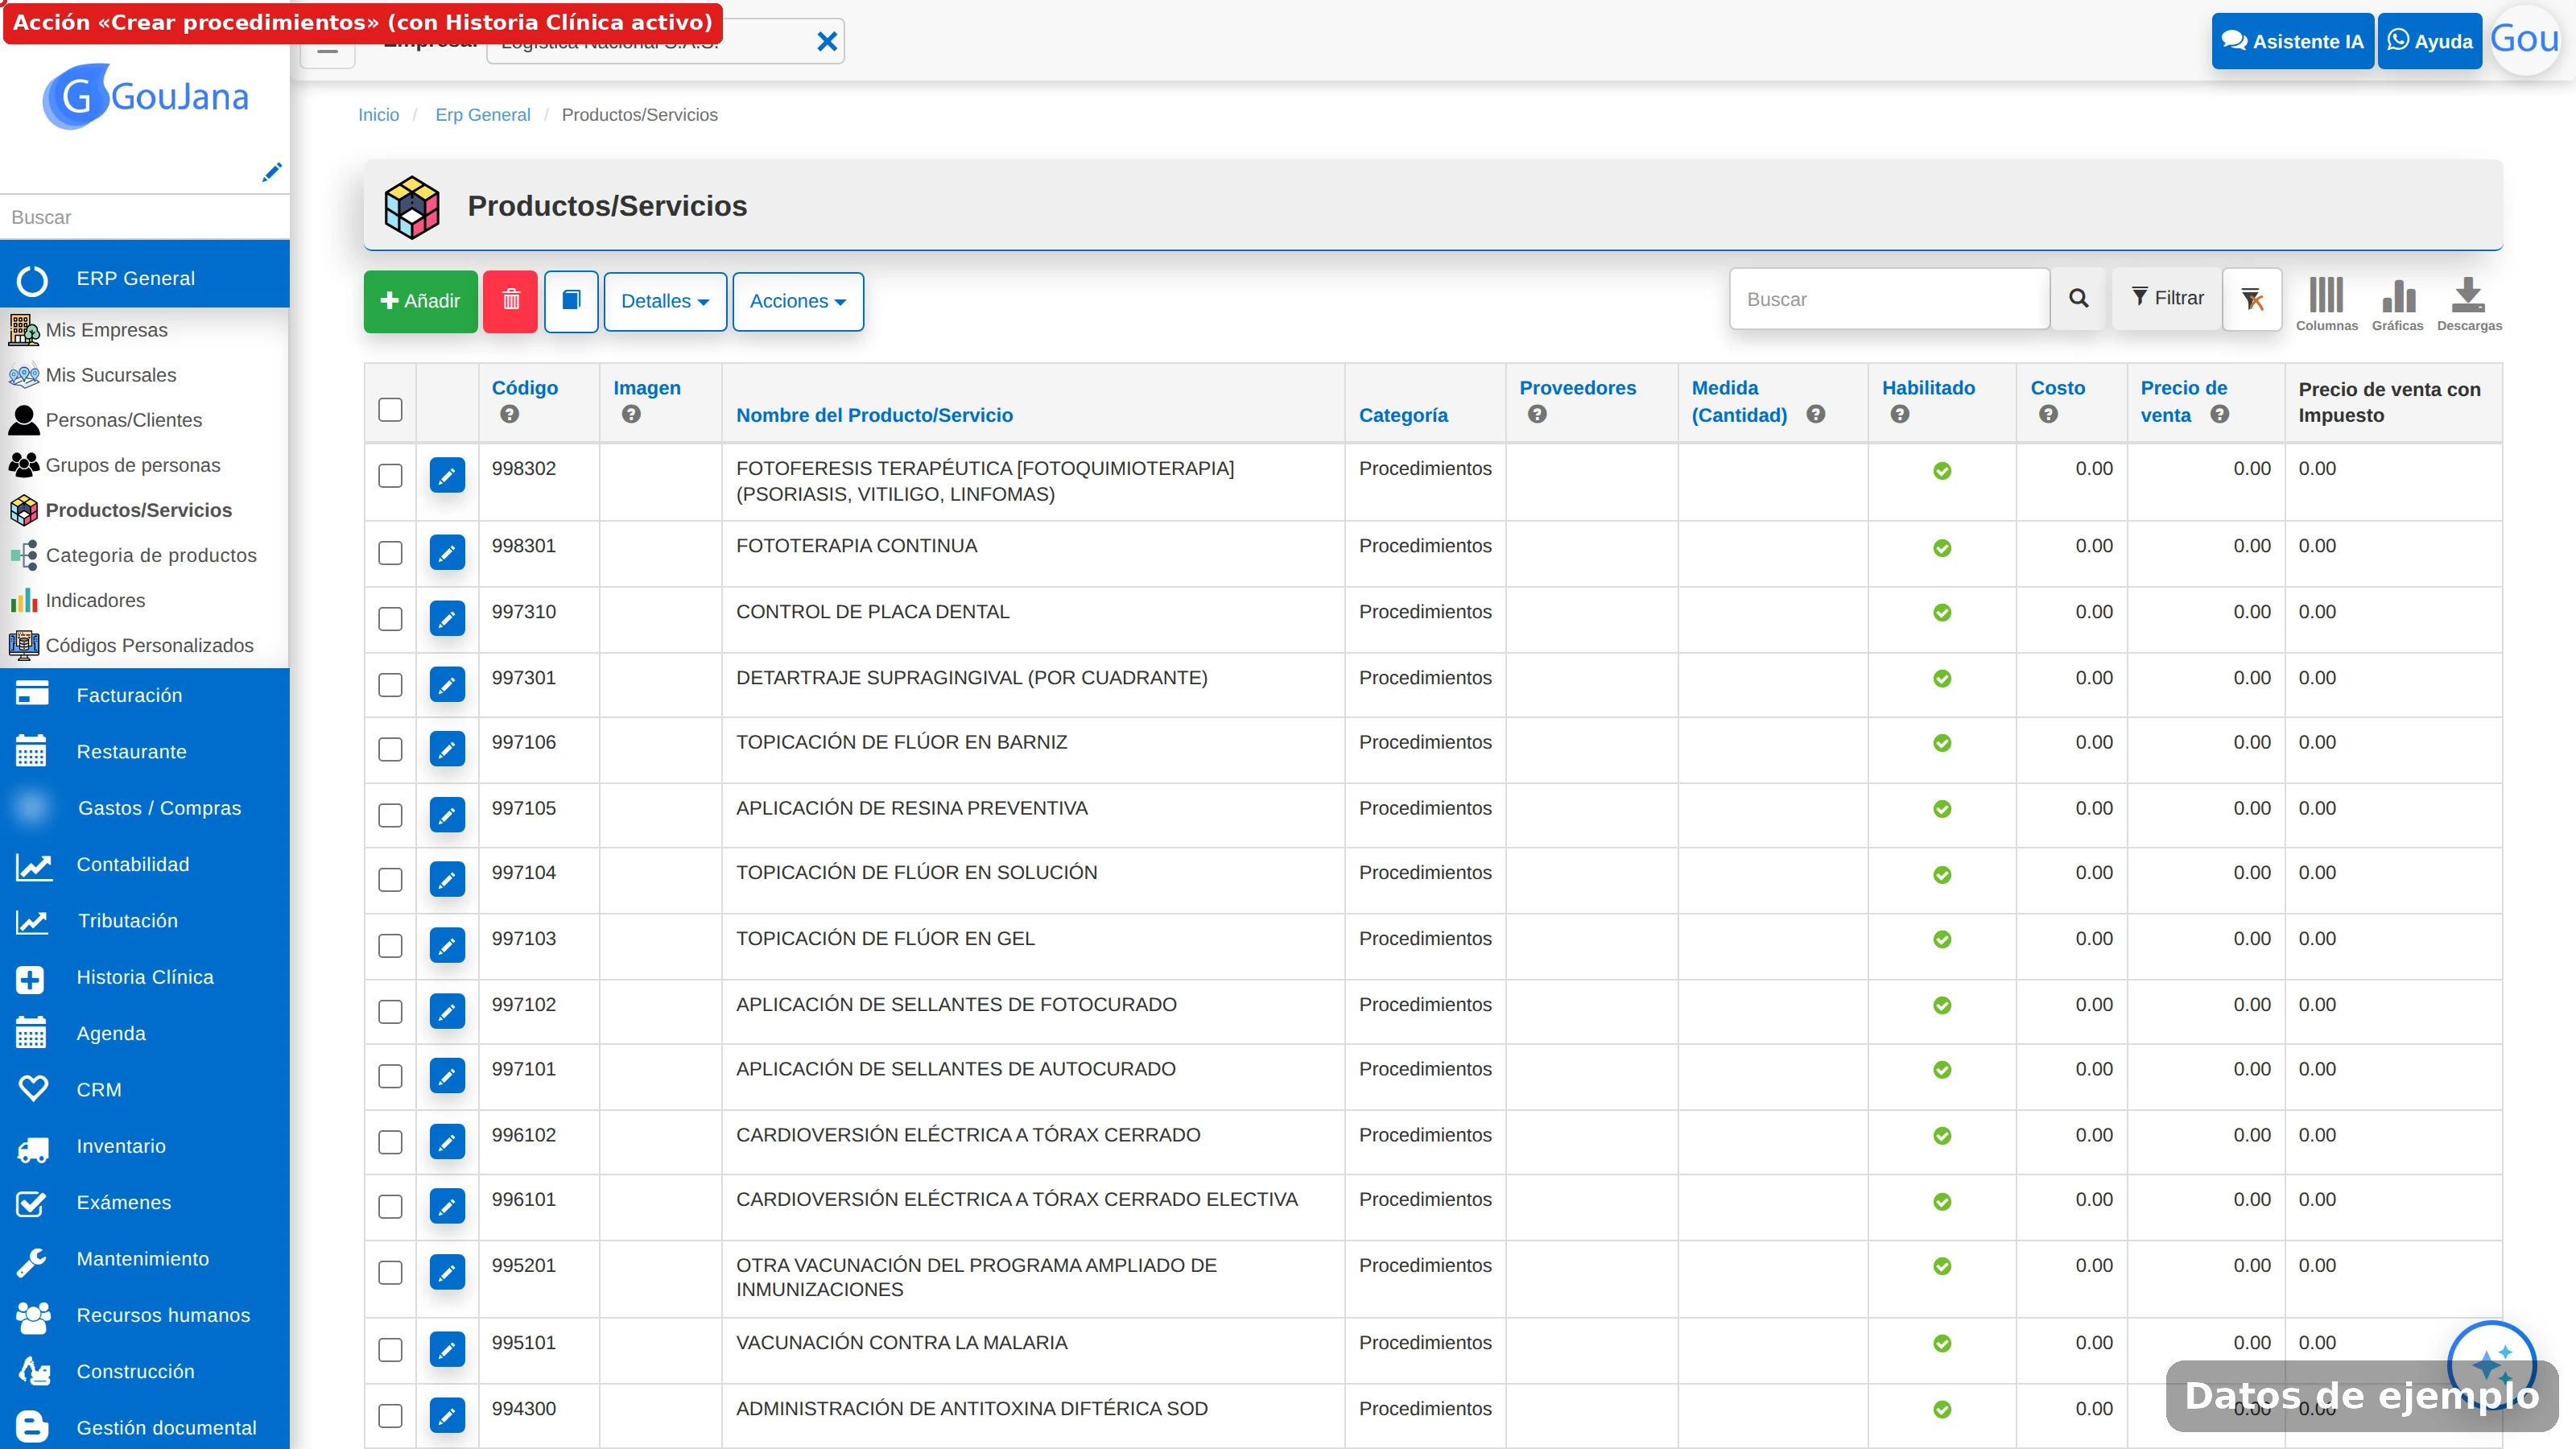
Task: Click the help icon under Proveedores header
Action: [1537, 414]
